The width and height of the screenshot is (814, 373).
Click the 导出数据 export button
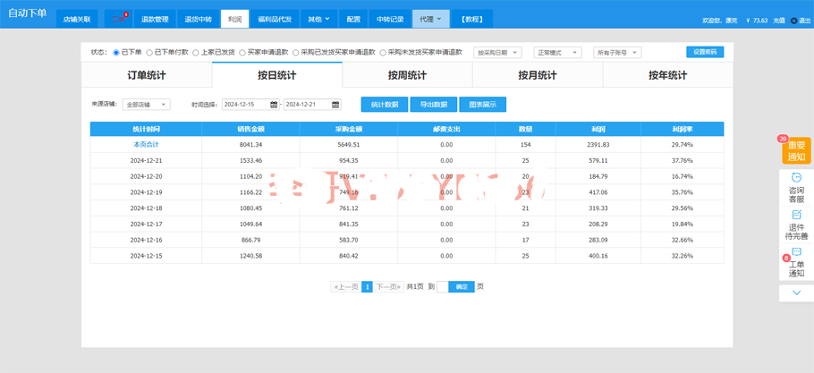tap(434, 105)
